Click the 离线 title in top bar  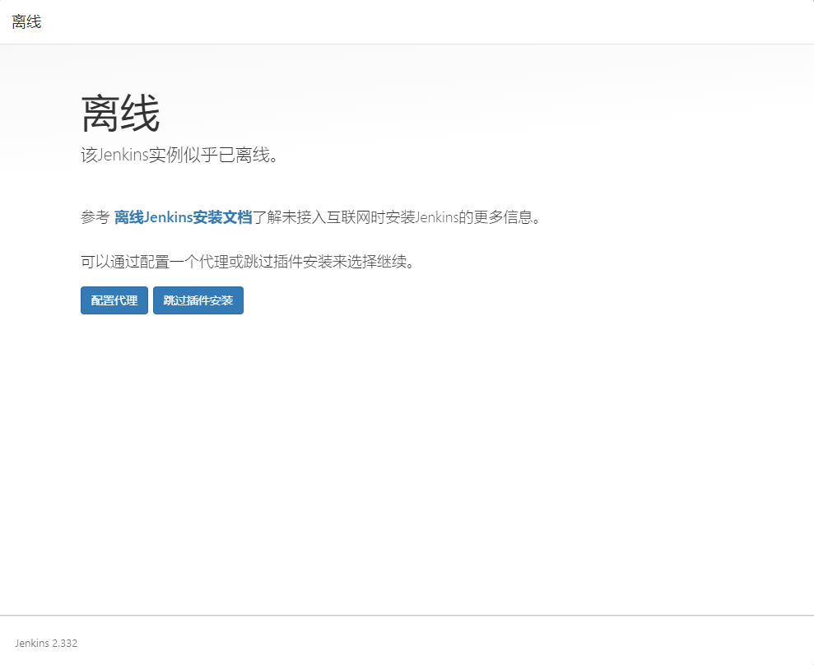click(x=26, y=21)
